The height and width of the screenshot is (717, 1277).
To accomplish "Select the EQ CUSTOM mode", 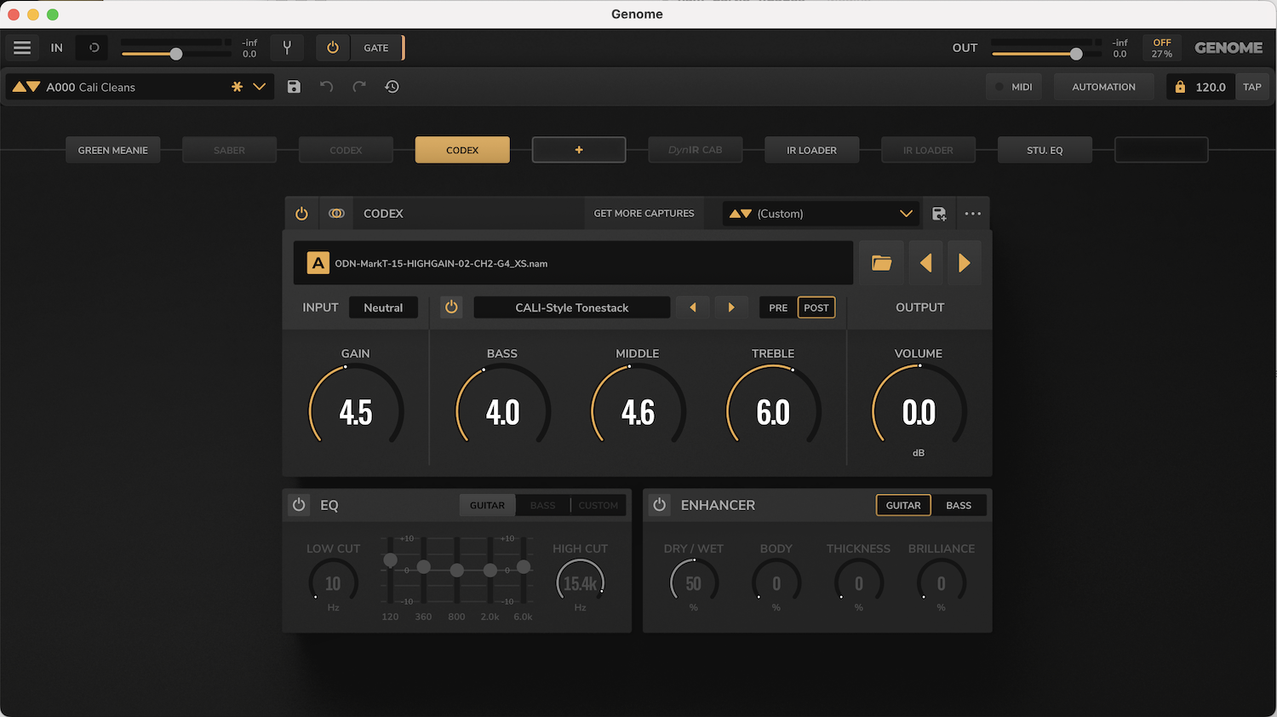I will 598,505.
